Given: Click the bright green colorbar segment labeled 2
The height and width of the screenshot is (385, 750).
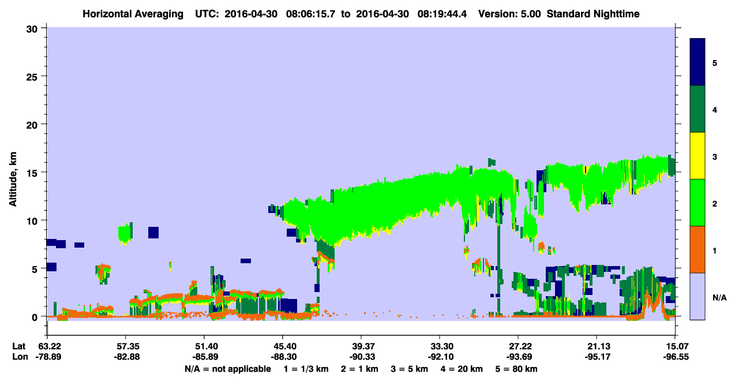Looking at the screenshot, I should click(697, 202).
